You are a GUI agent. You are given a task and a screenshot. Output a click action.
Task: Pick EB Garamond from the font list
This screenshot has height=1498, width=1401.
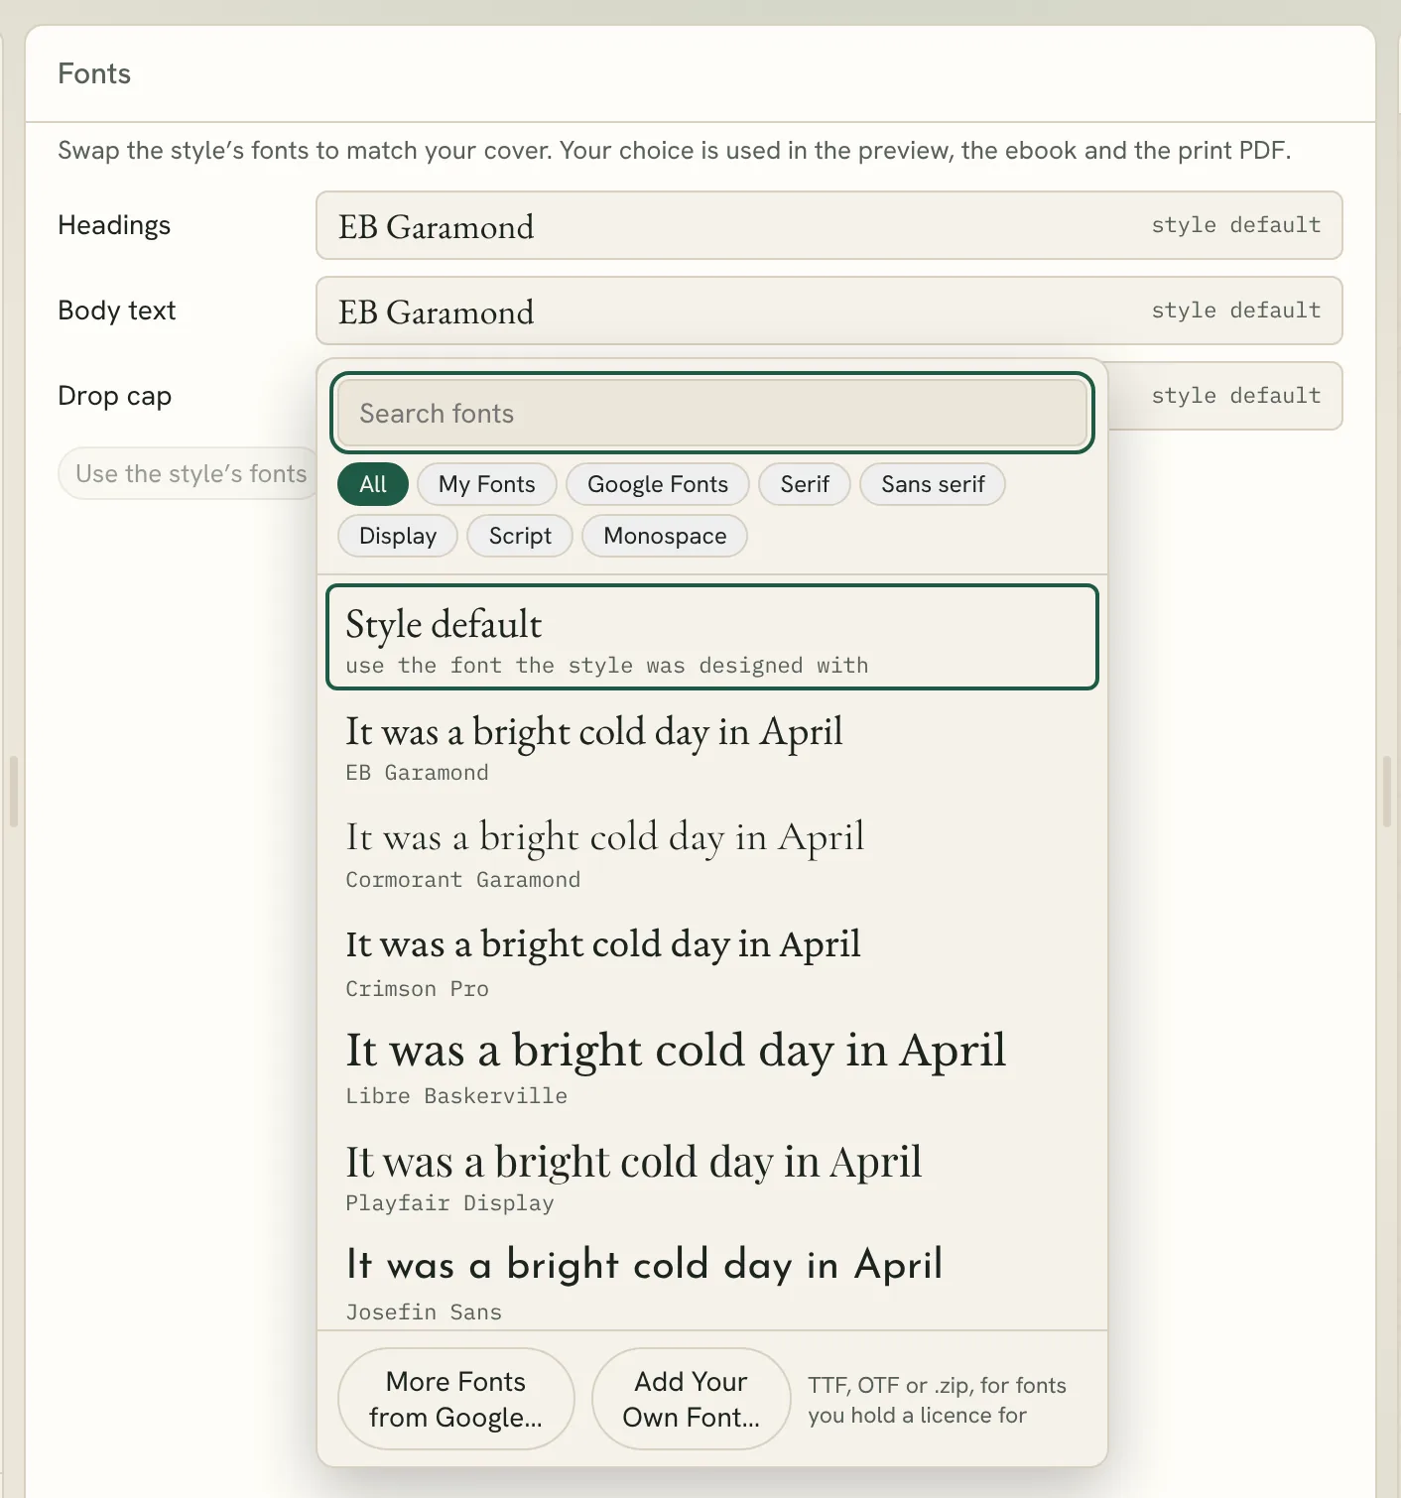coord(711,746)
